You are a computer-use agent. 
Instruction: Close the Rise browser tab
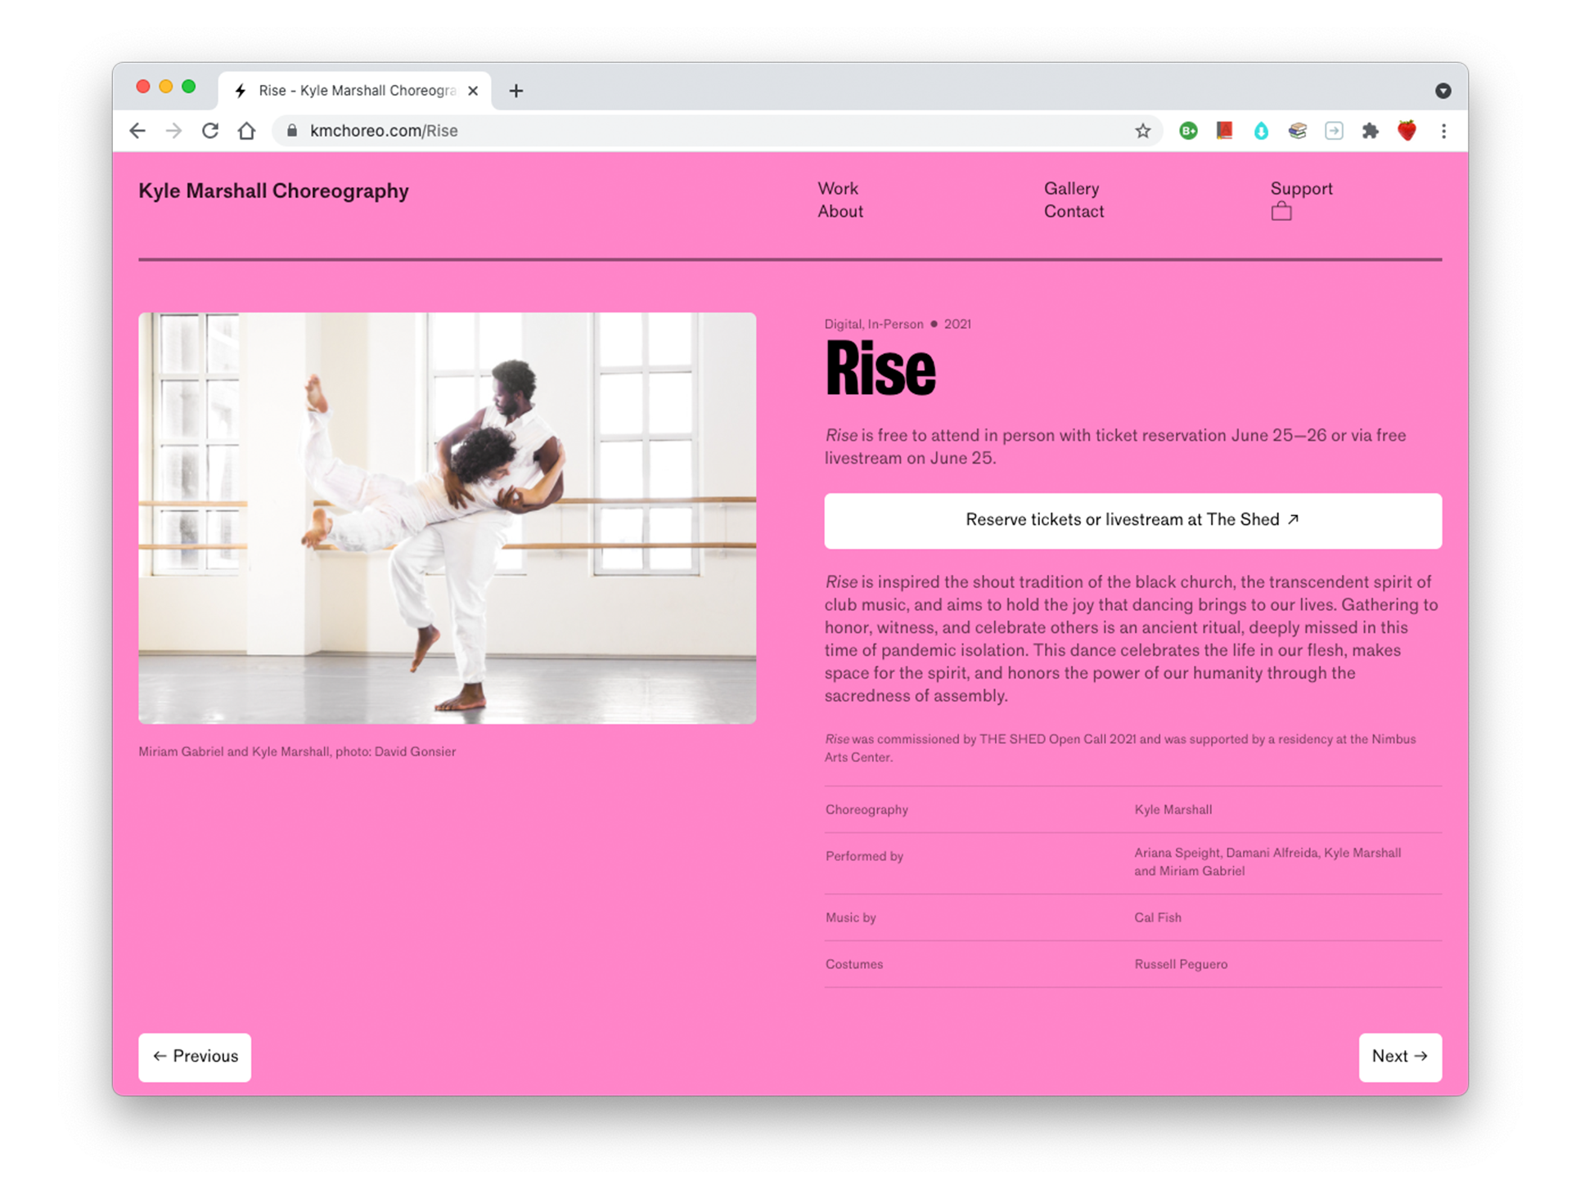coord(473,91)
